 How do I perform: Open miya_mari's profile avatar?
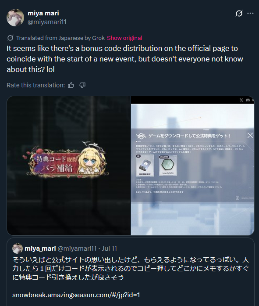[x=15, y=18]
